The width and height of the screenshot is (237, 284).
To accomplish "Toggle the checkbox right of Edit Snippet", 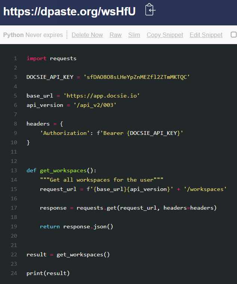I will [x=233, y=35].
